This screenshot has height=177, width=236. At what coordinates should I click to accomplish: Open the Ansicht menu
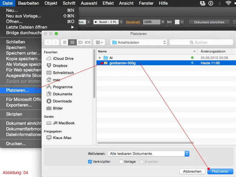click(x=126, y=3)
